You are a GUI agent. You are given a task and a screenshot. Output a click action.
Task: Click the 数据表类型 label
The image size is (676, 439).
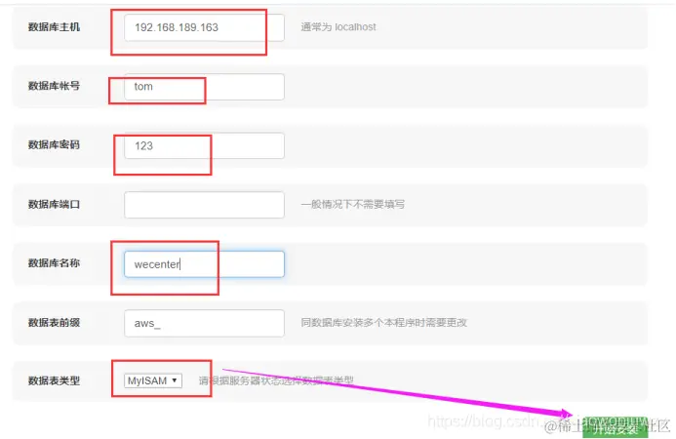click(x=54, y=380)
